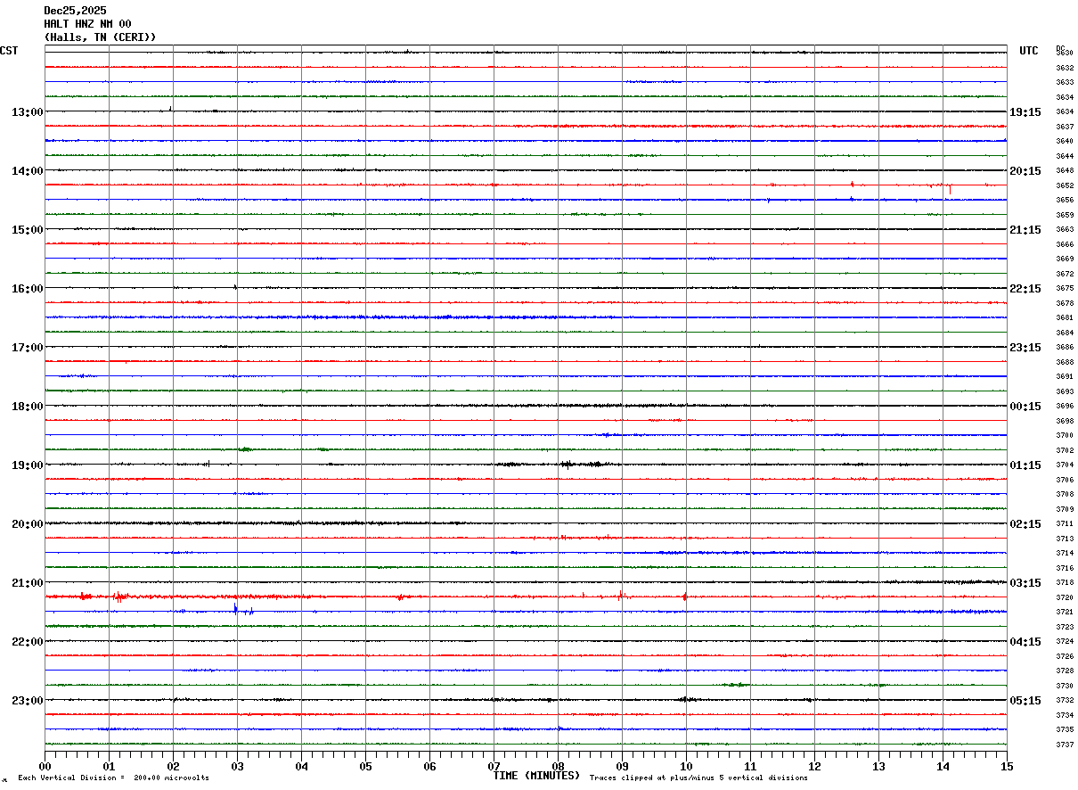Viewport: 1078px width, 790px height.
Task: Click the 01:15 UTC time label
Action: [x=1025, y=465]
